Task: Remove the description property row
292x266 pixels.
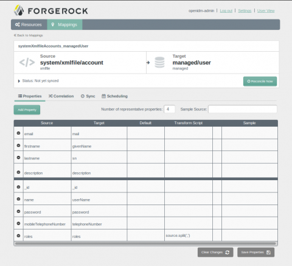Action: tap(18, 172)
